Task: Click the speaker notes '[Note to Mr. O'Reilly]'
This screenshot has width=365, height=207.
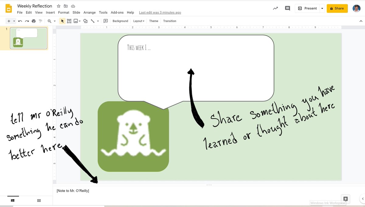Action: pos(73,191)
